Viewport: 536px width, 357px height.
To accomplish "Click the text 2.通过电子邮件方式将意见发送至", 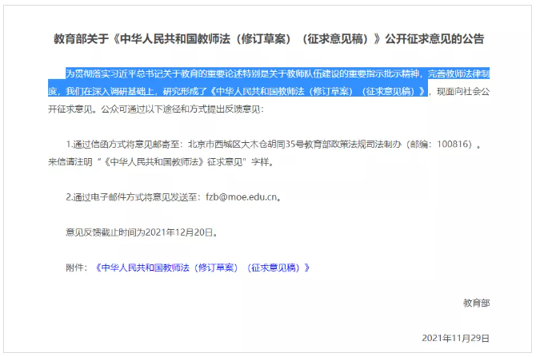I will click(131, 197).
